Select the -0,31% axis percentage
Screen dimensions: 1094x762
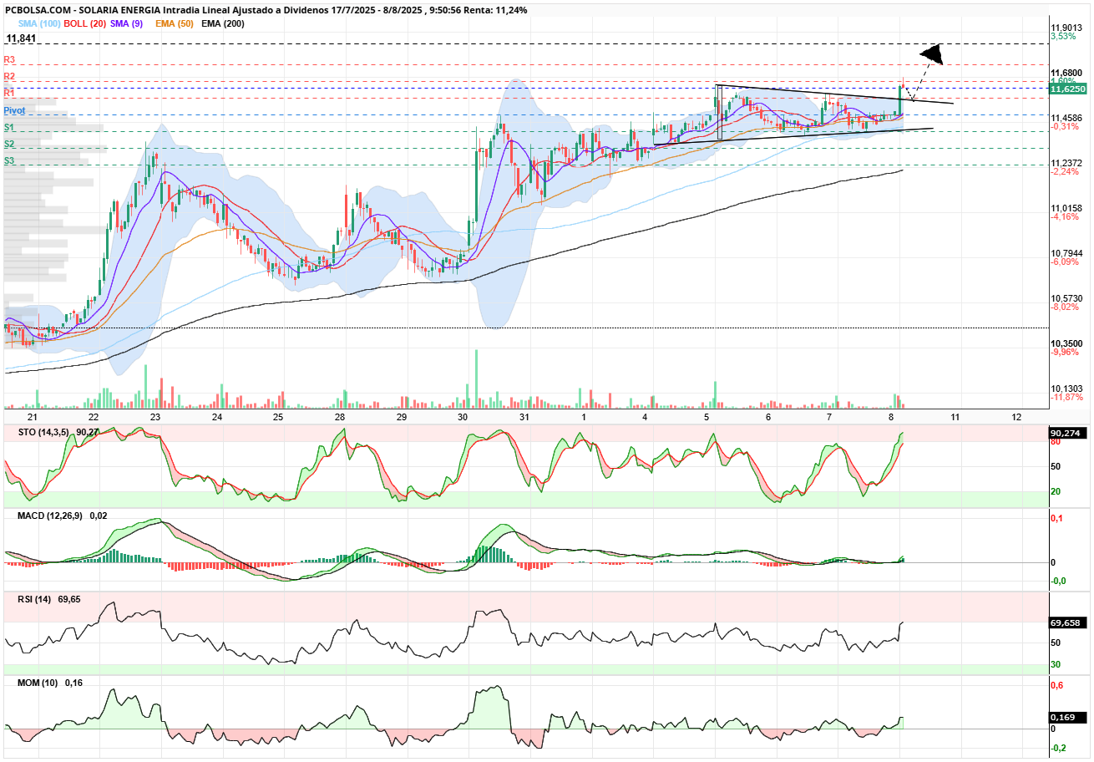1063,126
